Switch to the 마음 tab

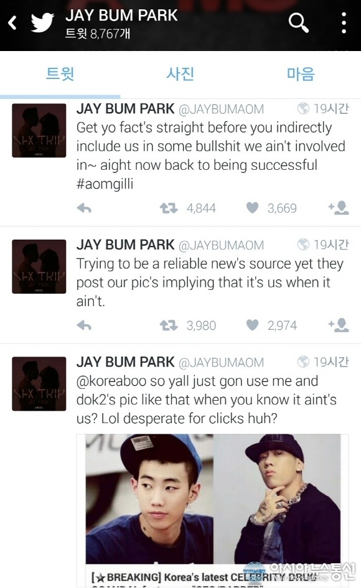(x=301, y=73)
